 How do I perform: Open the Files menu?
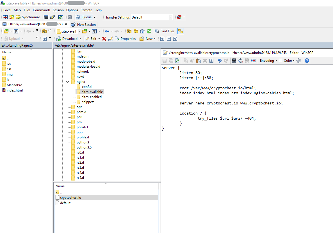(27, 10)
